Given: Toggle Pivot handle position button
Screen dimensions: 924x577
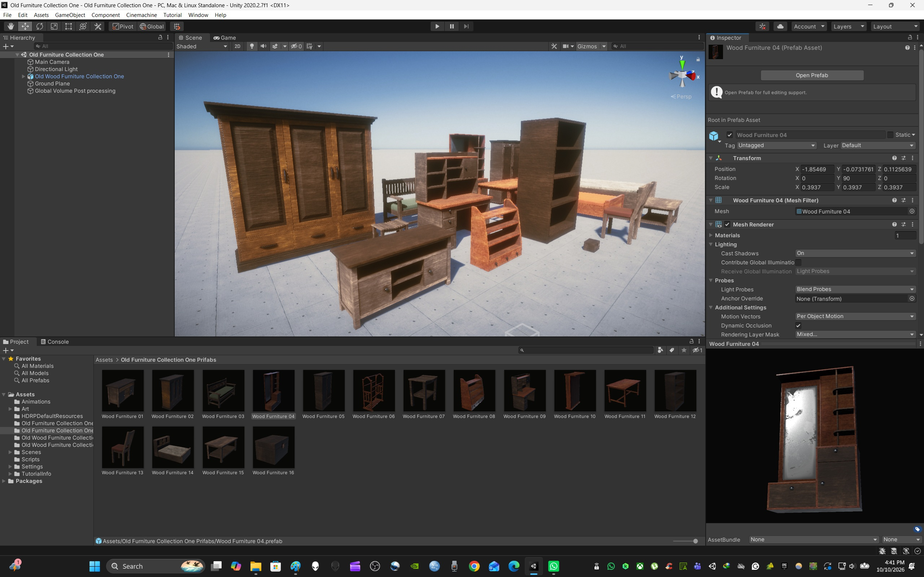Looking at the screenshot, I should (x=123, y=26).
